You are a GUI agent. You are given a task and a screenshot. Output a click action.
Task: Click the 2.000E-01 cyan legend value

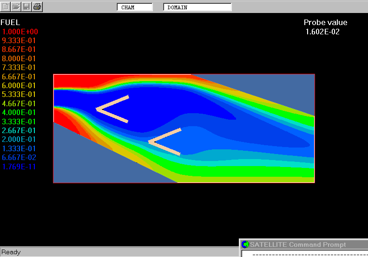click(x=19, y=139)
